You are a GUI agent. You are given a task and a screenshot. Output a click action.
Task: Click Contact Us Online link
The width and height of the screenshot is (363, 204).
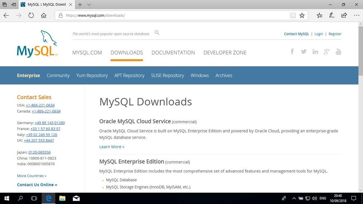click(37, 185)
